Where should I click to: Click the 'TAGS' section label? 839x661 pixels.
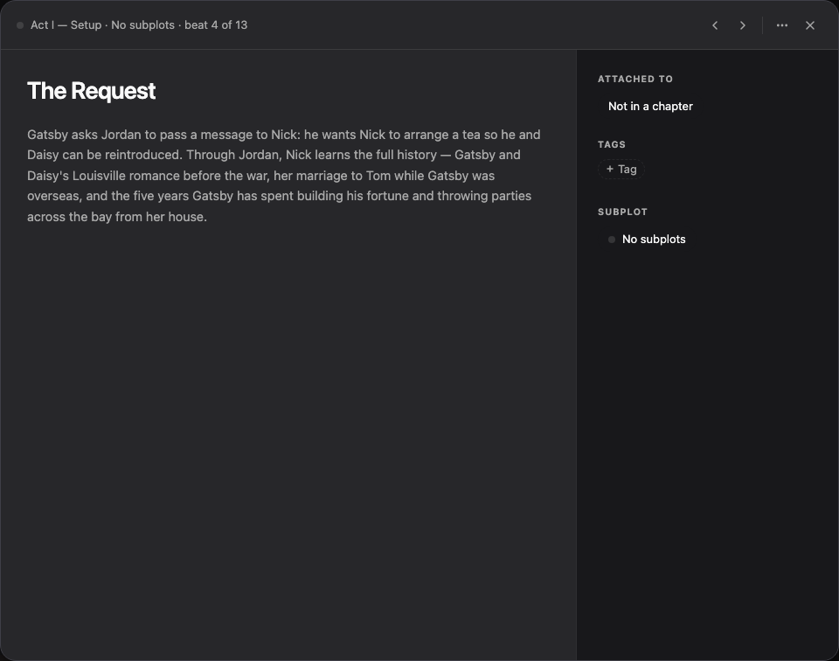(x=612, y=144)
